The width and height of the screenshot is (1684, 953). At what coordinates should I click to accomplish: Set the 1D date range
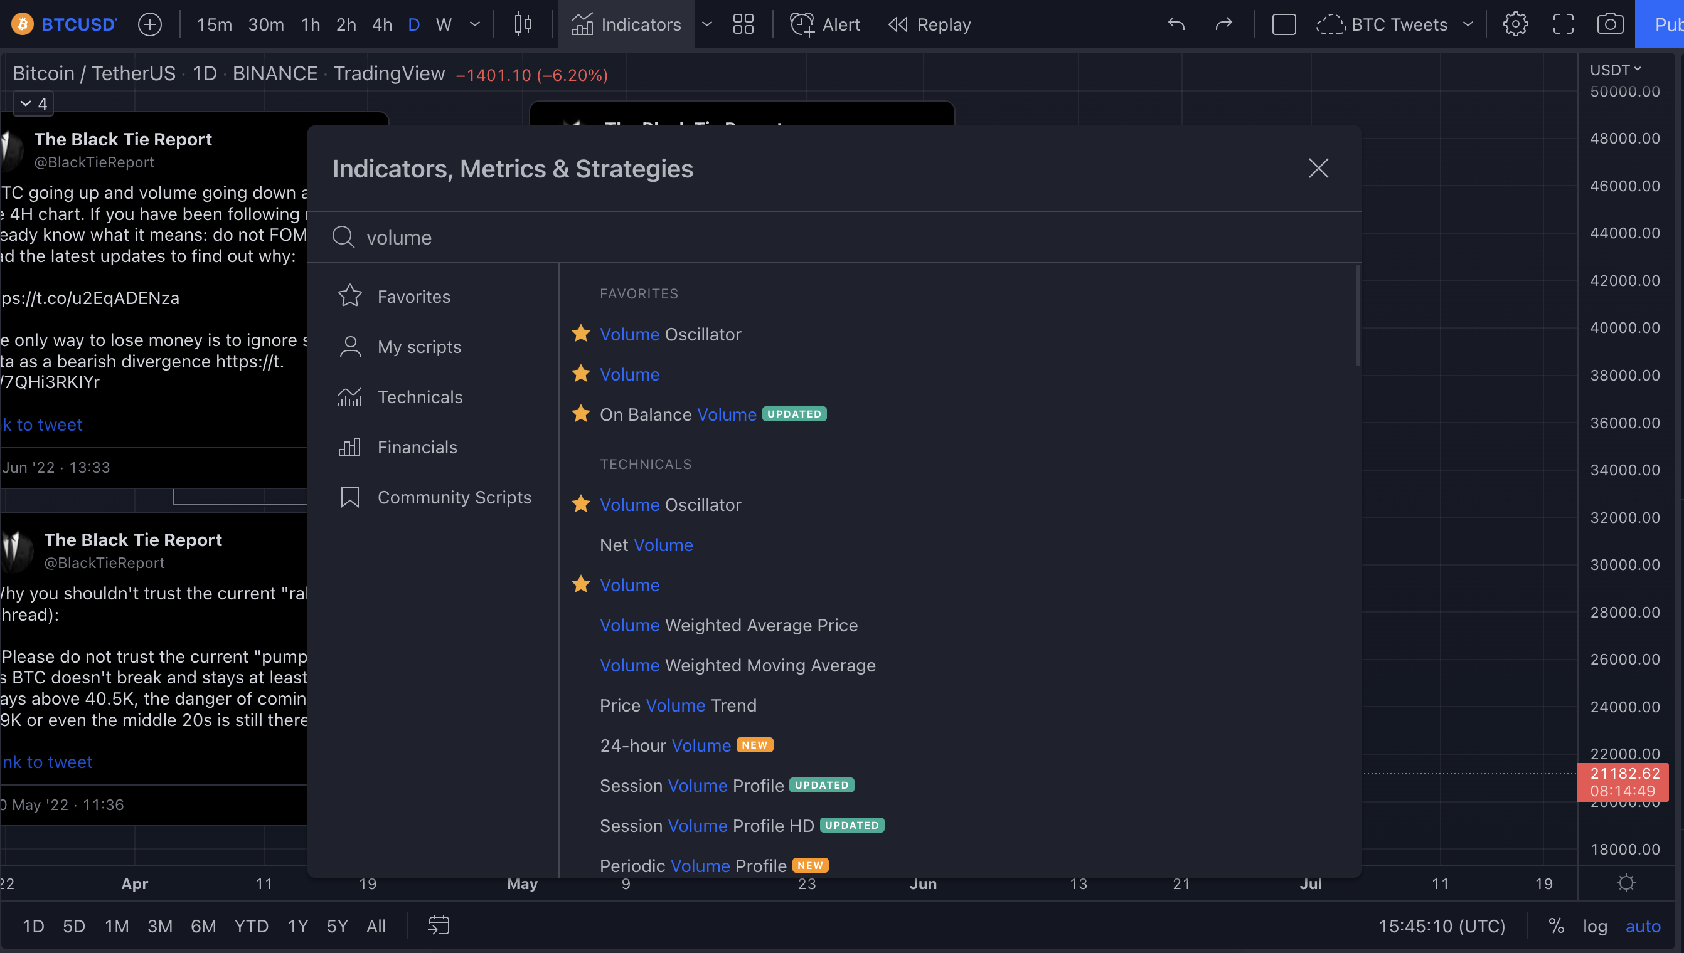point(33,926)
